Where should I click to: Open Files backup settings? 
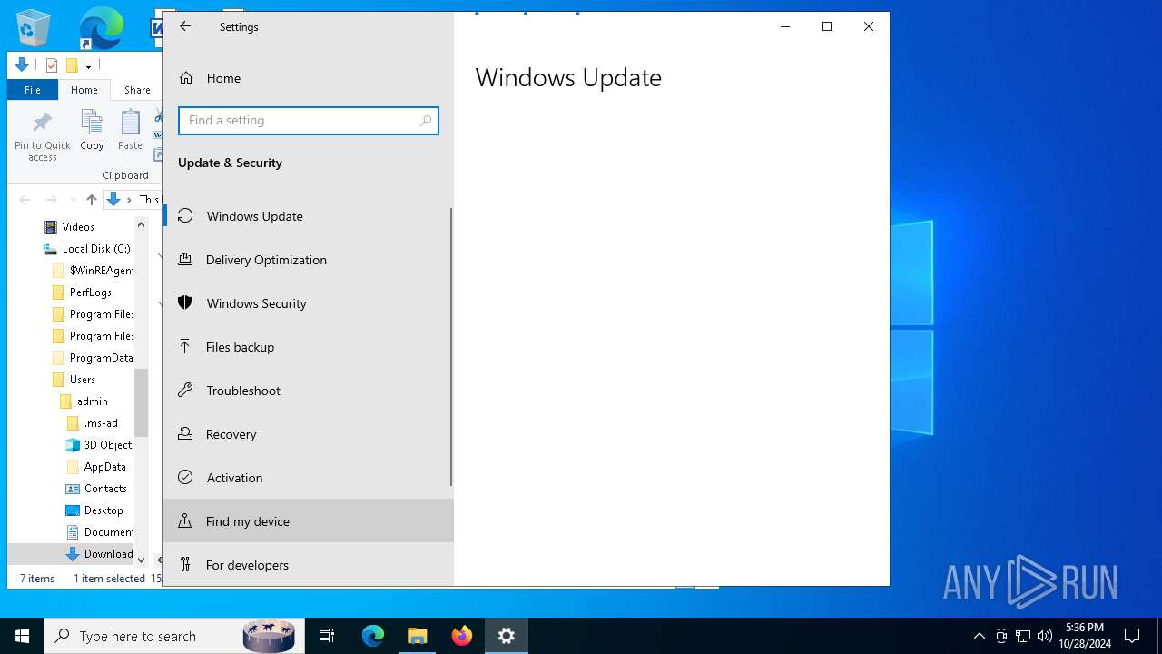click(x=308, y=347)
